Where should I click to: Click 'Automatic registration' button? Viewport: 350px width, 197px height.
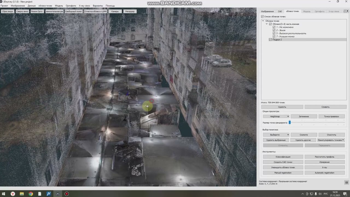point(324,173)
